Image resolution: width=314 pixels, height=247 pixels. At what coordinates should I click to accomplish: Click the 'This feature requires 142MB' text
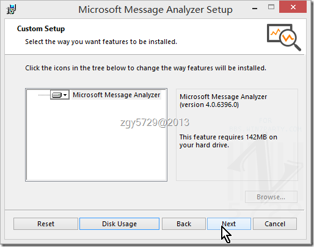[x=228, y=141]
